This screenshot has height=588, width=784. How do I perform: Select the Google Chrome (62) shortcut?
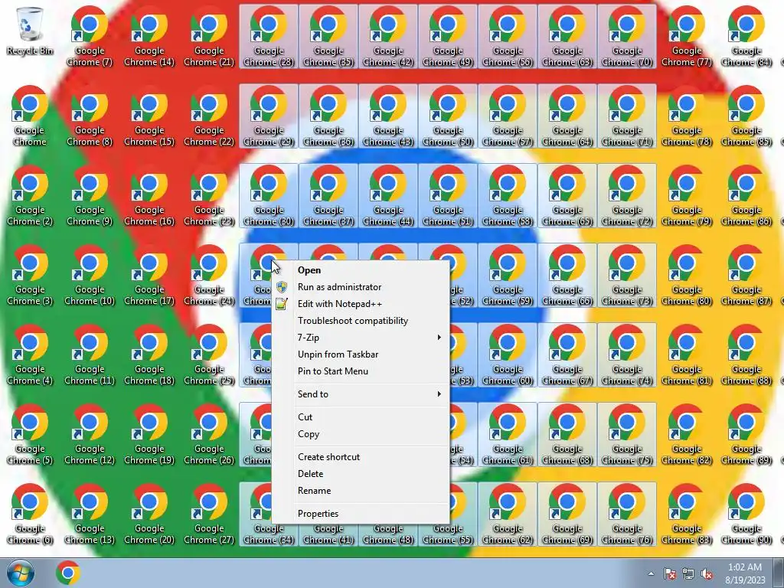point(508,514)
